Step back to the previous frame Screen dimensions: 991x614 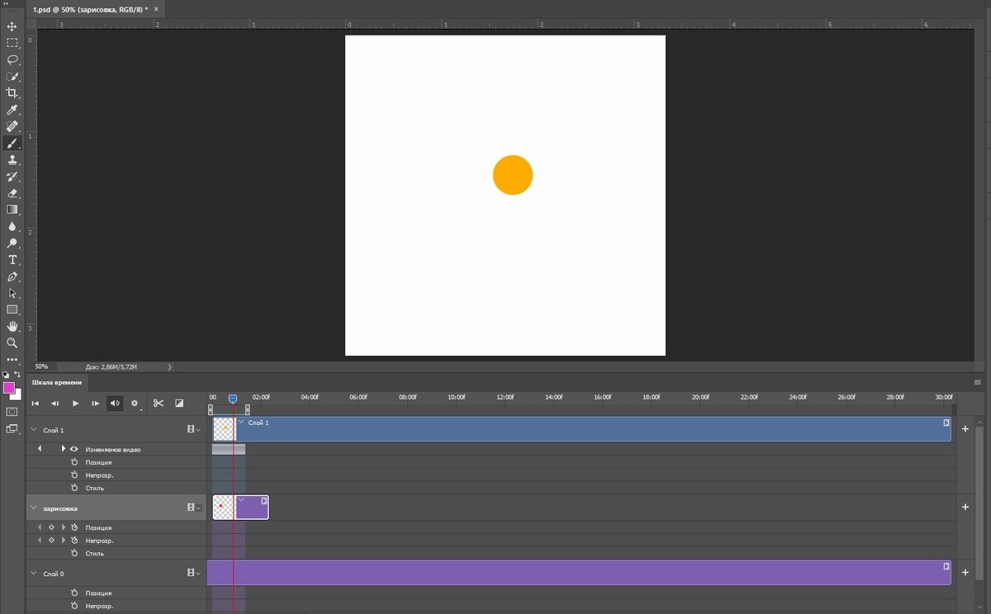[x=55, y=404]
